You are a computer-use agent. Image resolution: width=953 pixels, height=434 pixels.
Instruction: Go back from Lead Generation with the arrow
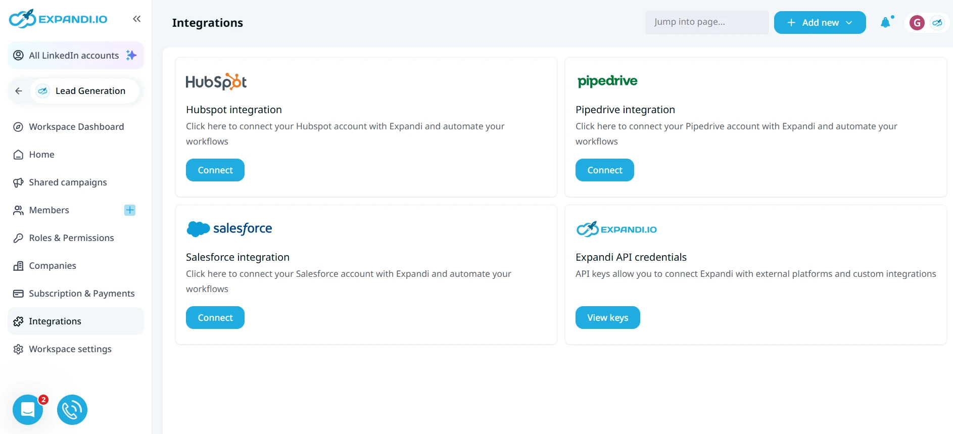[x=19, y=91]
